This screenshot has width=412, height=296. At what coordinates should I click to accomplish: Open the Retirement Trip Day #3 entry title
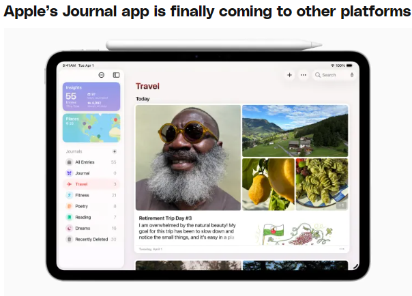pyautogui.click(x=165, y=218)
